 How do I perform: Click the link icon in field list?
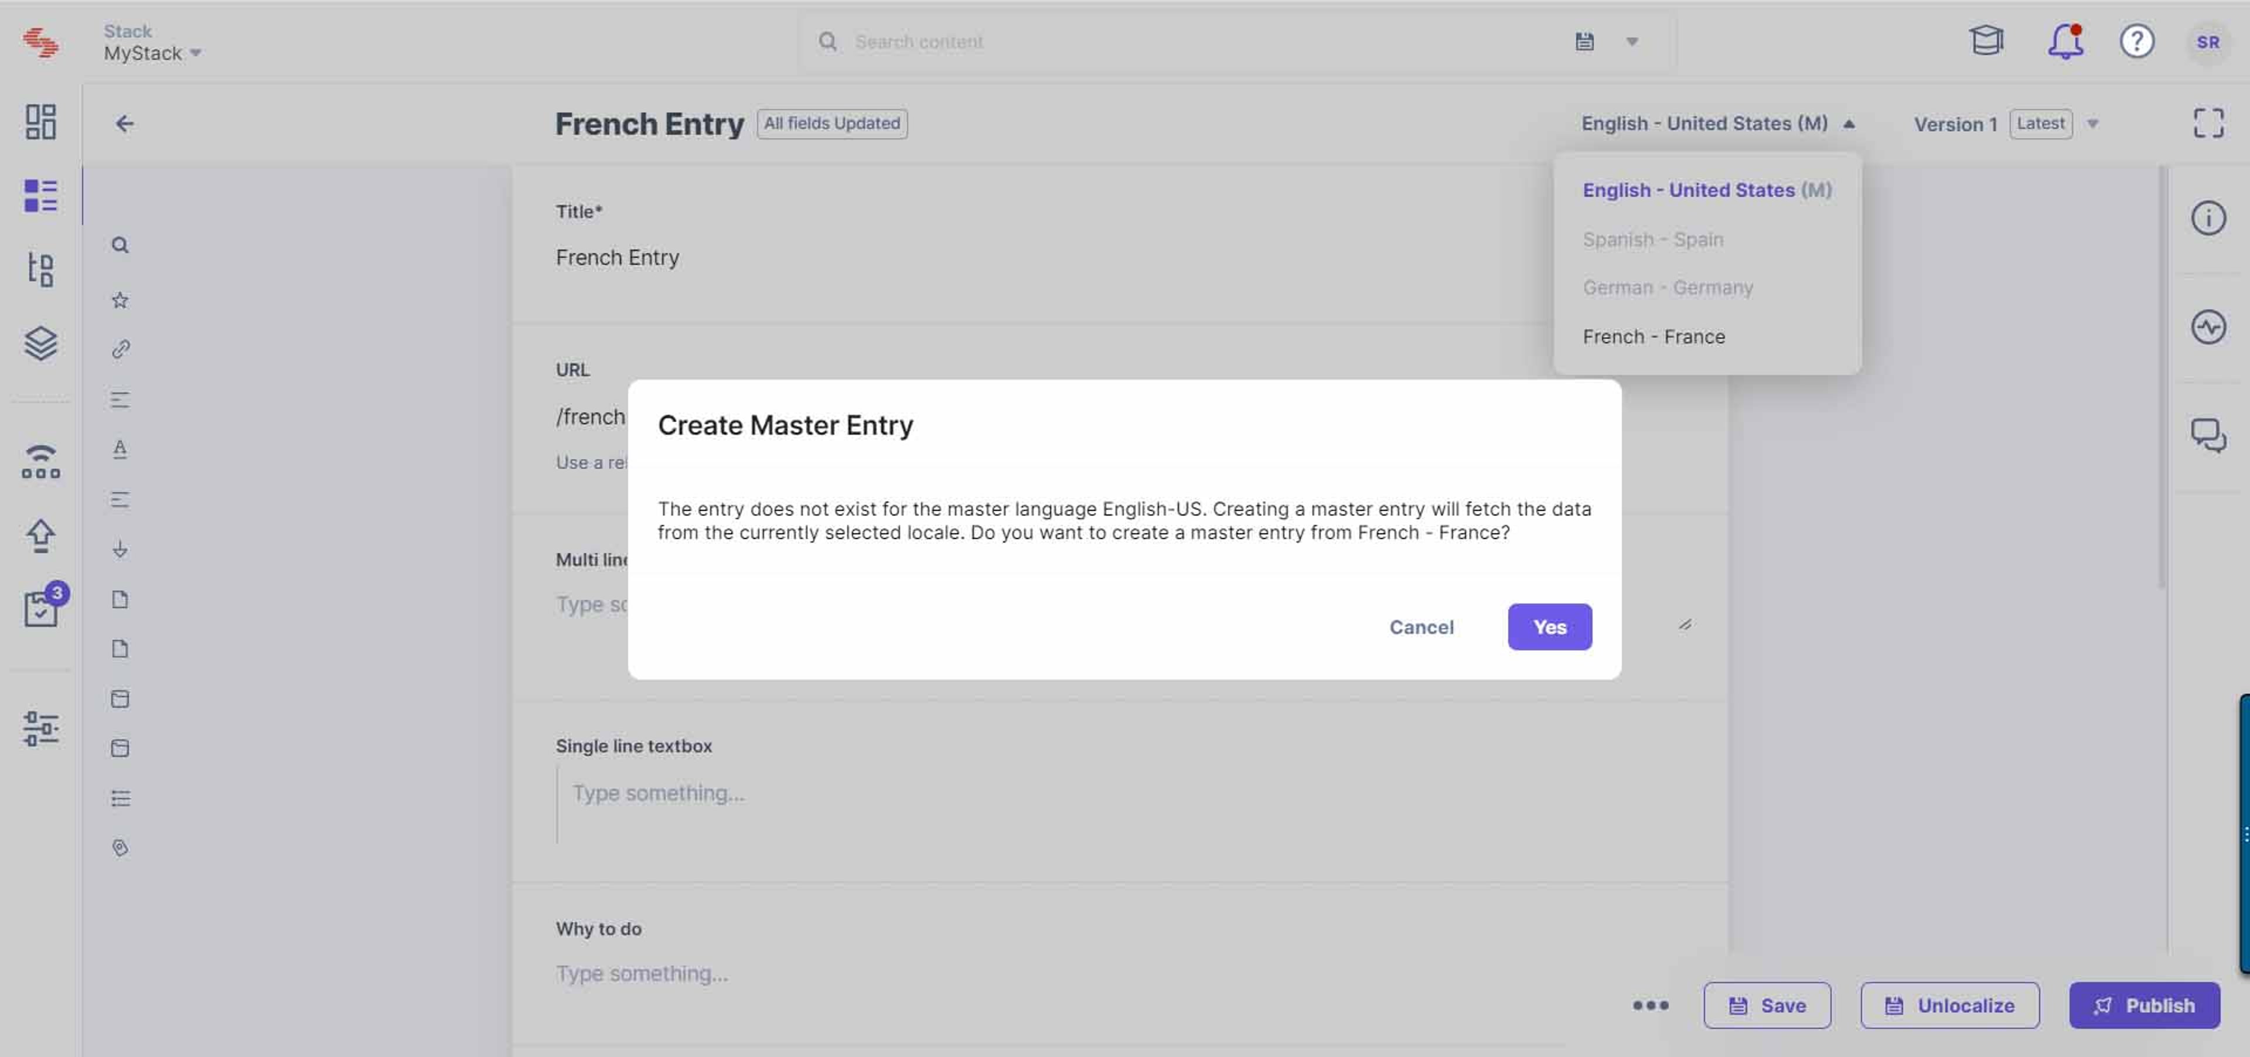coord(121,349)
